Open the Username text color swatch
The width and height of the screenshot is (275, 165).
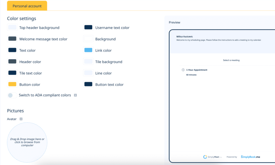pyautogui.click(x=88, y=27)
